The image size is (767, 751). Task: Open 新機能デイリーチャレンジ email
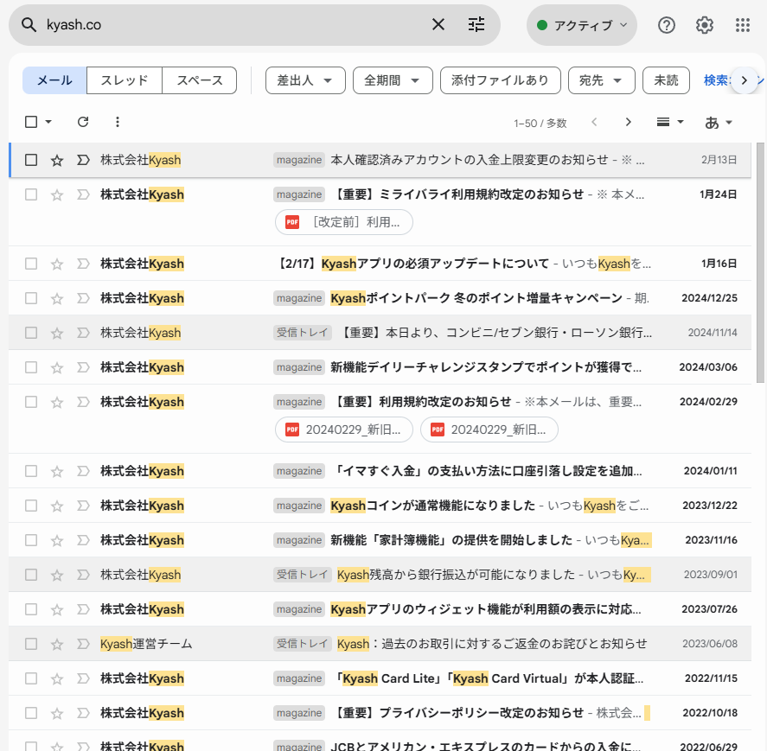tap(380, 367)
